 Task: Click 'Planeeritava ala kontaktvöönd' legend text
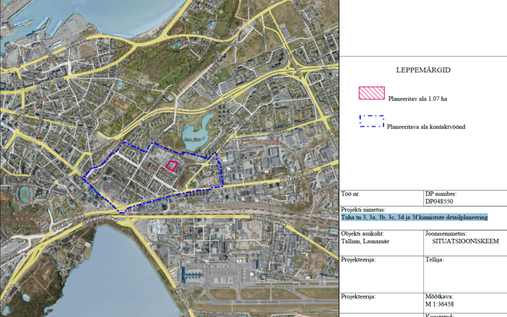[x=426, y=127]
